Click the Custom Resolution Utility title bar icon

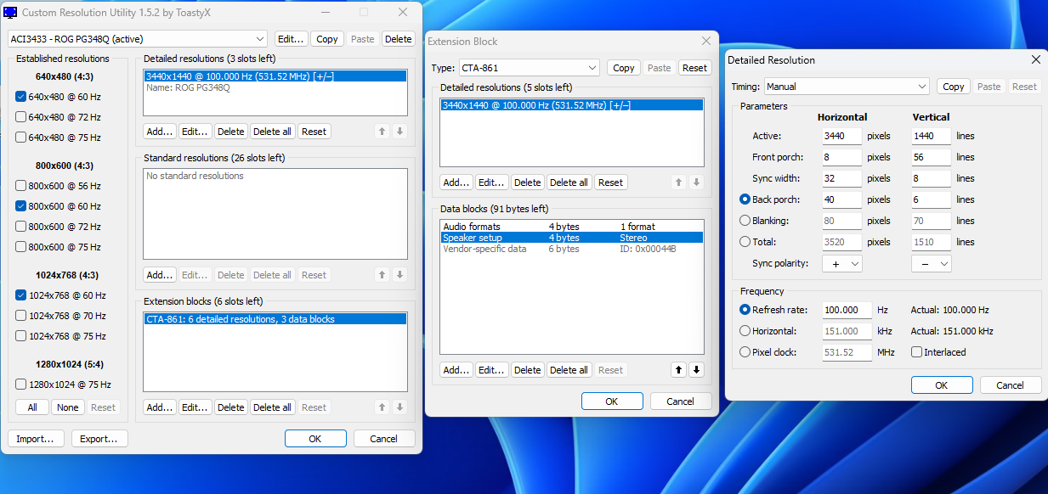pos(10,13)
